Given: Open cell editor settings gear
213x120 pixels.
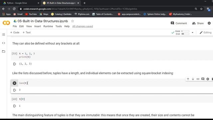Looking at the screenshot, I should point(208,79).
